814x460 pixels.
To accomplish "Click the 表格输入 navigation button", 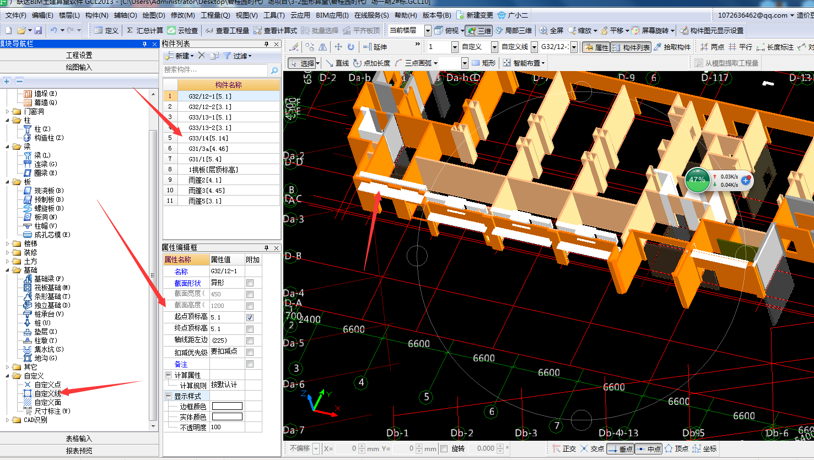I will pyautogui.click(x=79, y=439).
